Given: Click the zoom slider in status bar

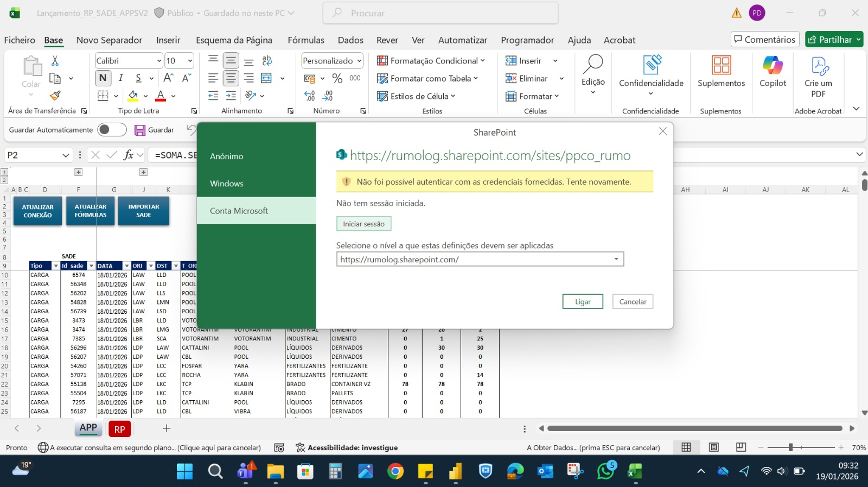Looking at the screenshot, I should click(791, 447).
